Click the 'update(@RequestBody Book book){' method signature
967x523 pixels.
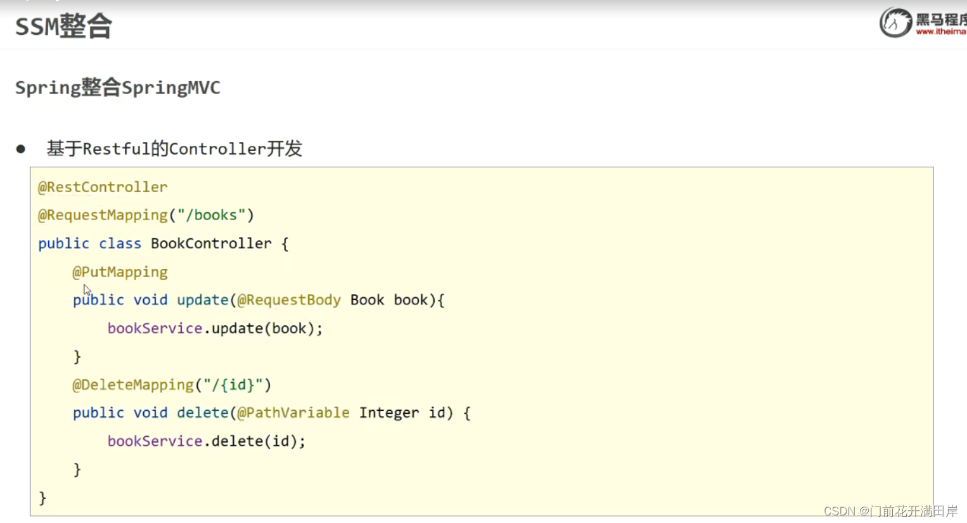tap(311, 300)
